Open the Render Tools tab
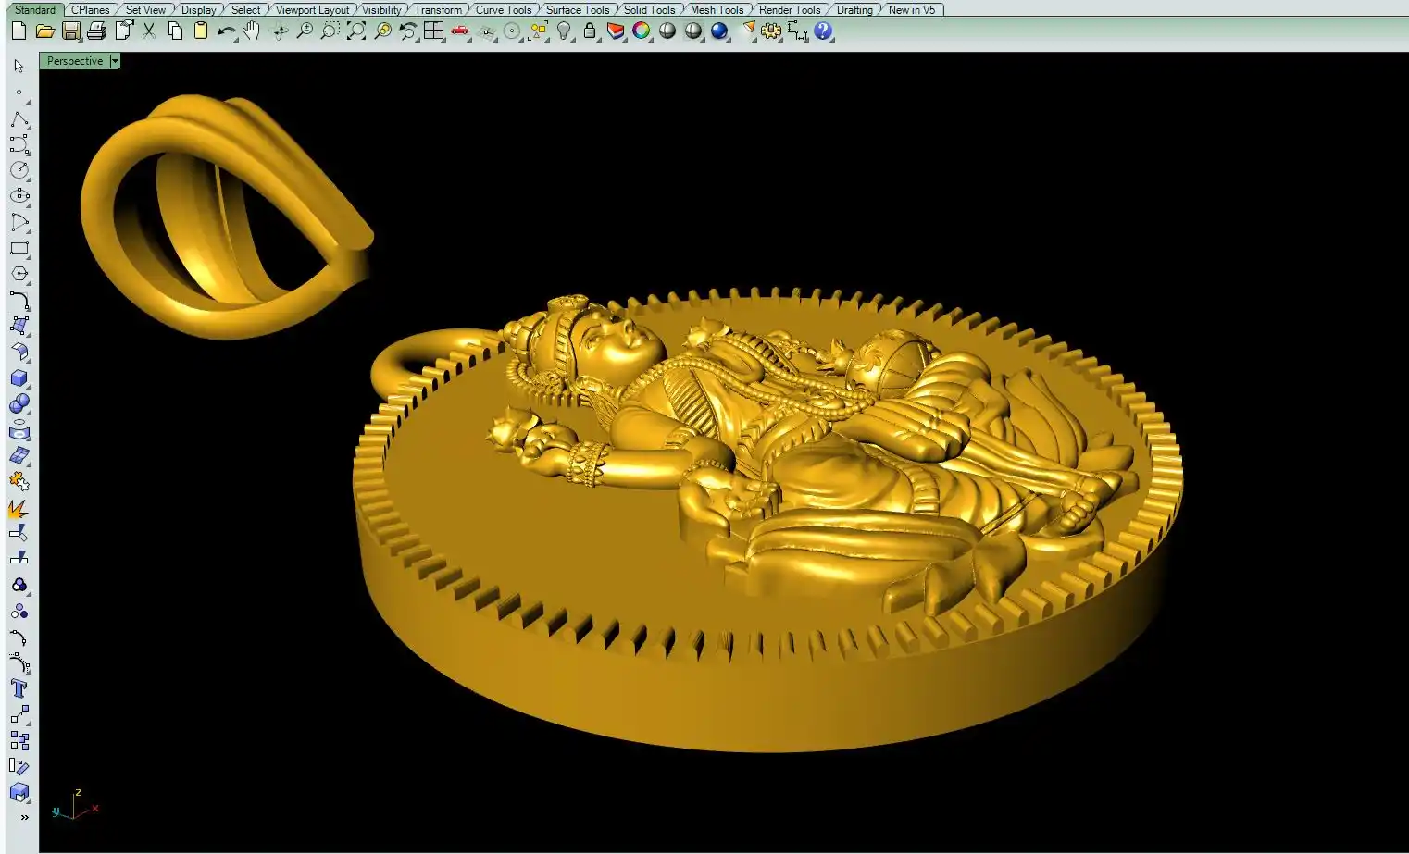This screenshot has height=854, width=1409. [789, 10]
